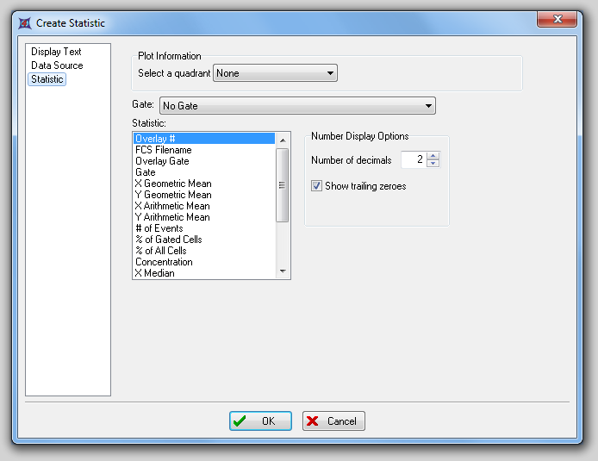Select Display Text in left panel

(x=56, y=52)
